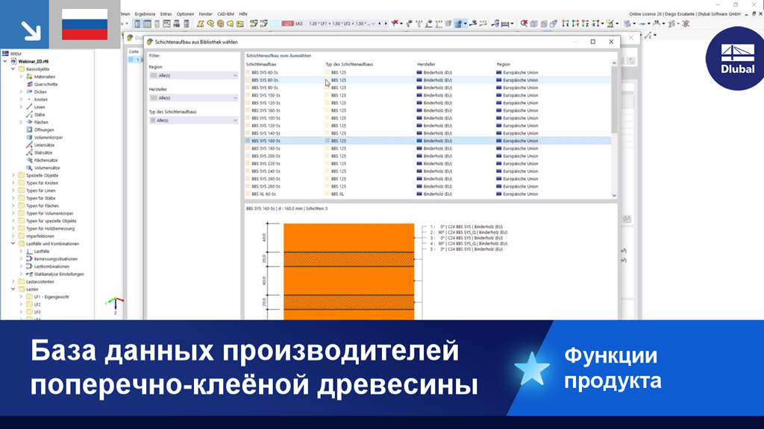Open the Optionen menu
The height and width of the screenshot is (429, 764).
coord(185,13)
